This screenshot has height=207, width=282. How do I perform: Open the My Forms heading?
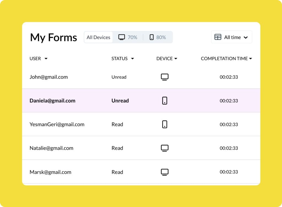pos(53,37)
